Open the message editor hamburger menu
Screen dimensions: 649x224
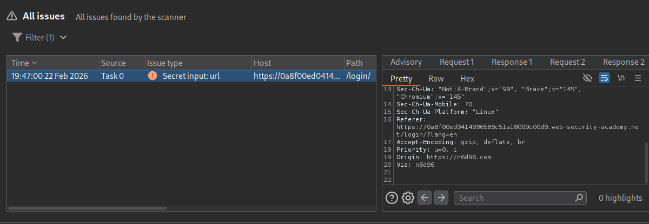pyautogui.click(x=638, y=78)
